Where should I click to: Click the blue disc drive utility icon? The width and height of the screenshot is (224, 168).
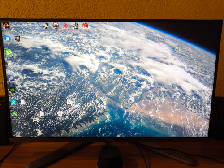[x=11, y=78]
